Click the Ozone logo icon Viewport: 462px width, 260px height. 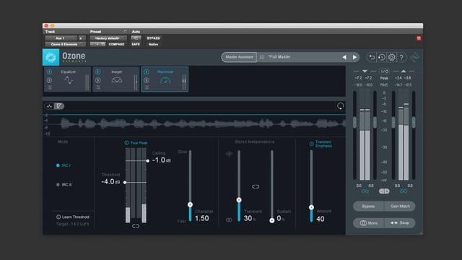click(51, 57)
